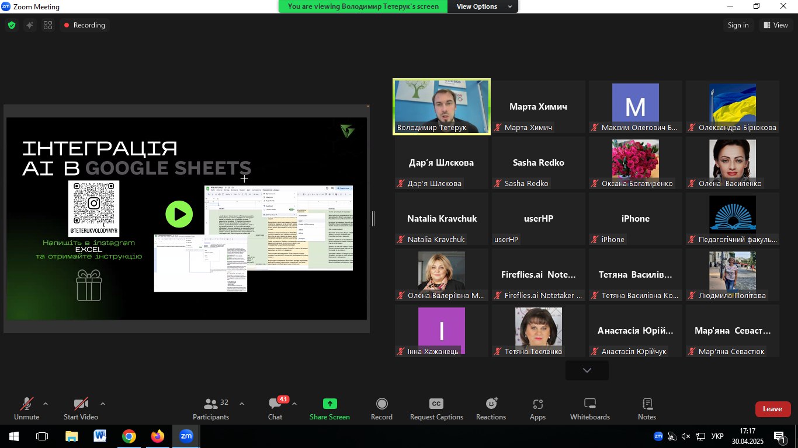Screen dimensions: 798x448
Task: Leave the meeting
Action: tap(773, 409)
